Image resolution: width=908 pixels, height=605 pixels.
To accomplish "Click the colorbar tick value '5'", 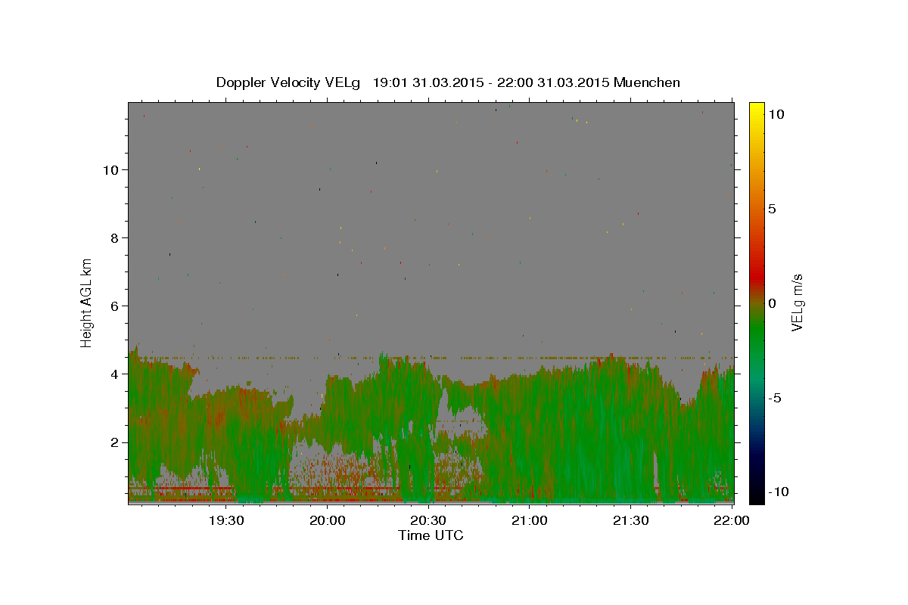I will 772,209.
